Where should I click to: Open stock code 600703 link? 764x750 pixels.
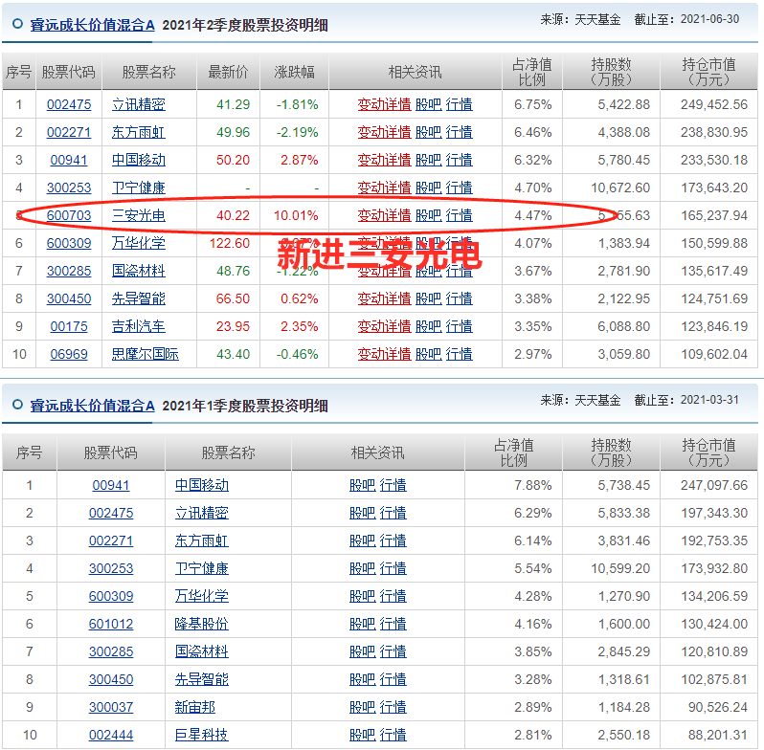click(x=69, y=215)
